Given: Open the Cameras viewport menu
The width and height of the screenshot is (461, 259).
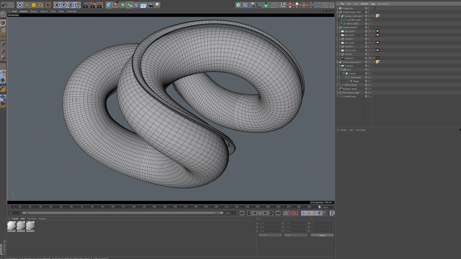Looking at the screenshot, I should pos(23,11).
